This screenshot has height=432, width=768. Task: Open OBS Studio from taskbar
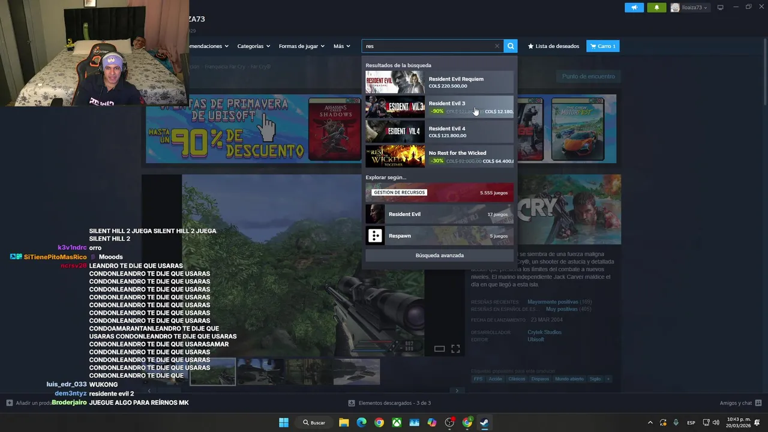click(449, 422)
